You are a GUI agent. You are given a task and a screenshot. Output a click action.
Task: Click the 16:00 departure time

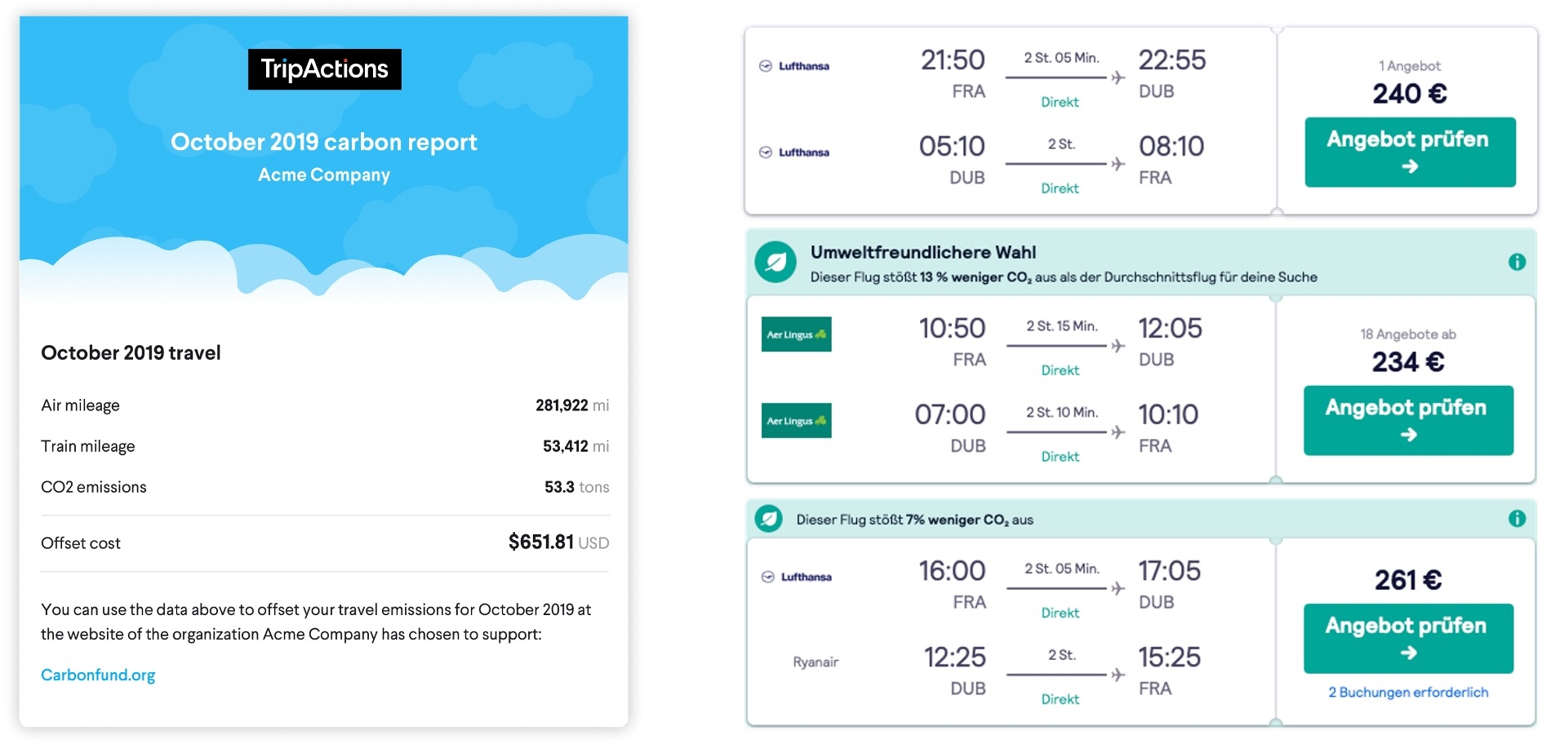952,571
